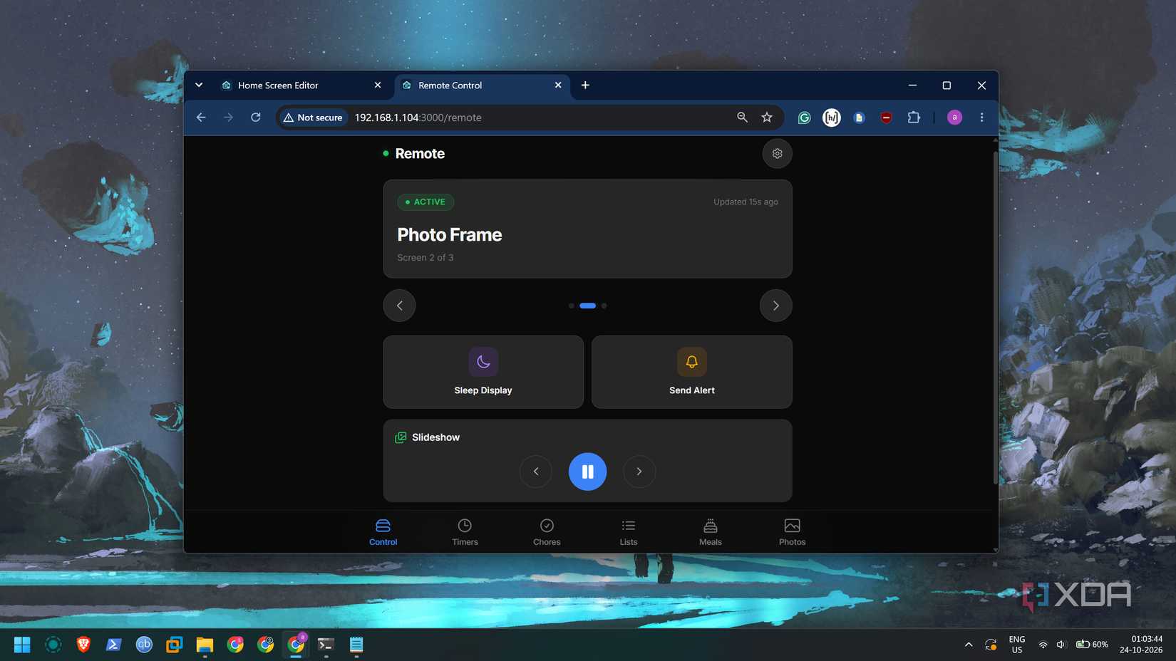The width and height of the screenshot is (1176, 661).
Task: Open the Grammarly extension
Action: click(x=804, y=118)
